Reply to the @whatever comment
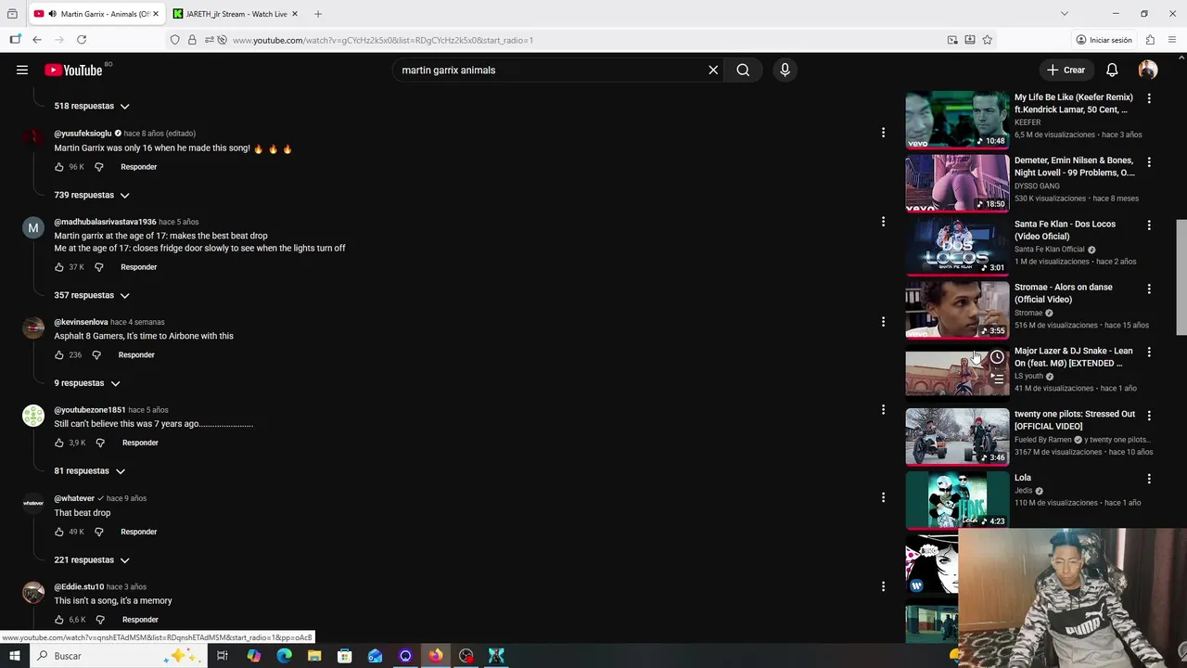Screen dimensions: 1187x668 pyautogui.click(x=138, y=532)
